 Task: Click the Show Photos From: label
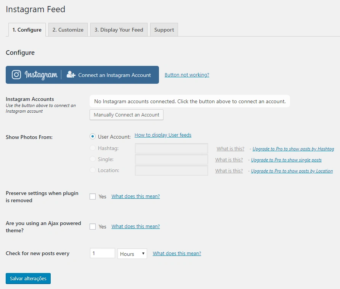coord(29,137)
